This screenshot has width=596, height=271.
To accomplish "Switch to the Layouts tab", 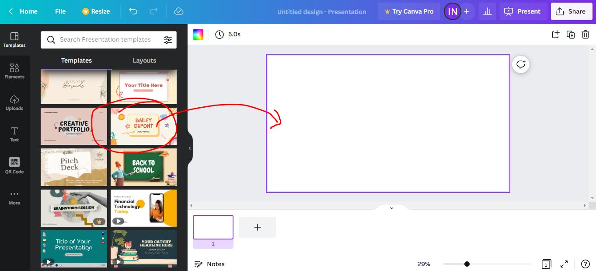I will point(144,60).
